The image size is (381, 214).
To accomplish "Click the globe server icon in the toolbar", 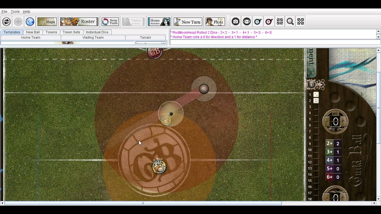I will click(30, 22).
